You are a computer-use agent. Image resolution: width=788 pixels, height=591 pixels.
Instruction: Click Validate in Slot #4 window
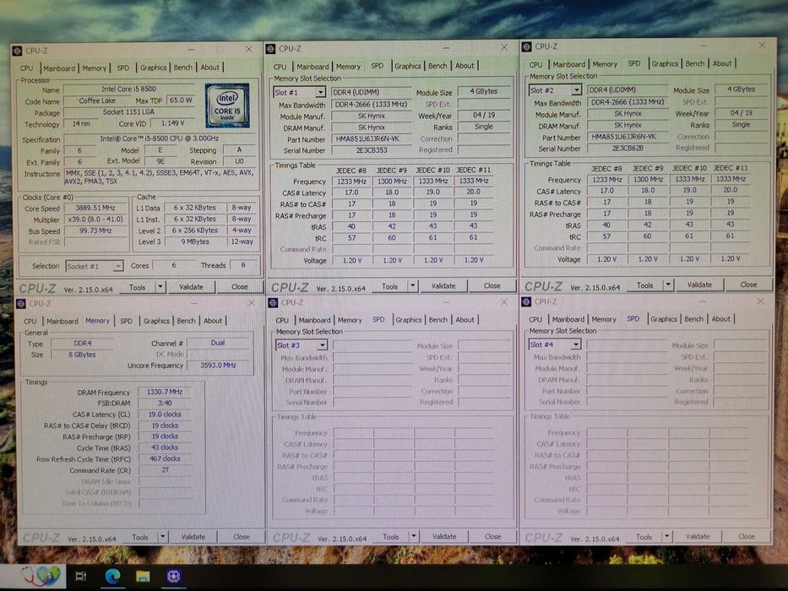click(698, 536)
